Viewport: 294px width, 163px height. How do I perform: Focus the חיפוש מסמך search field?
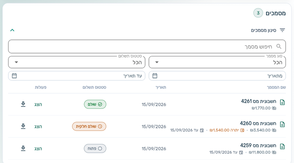click(147, 47)
